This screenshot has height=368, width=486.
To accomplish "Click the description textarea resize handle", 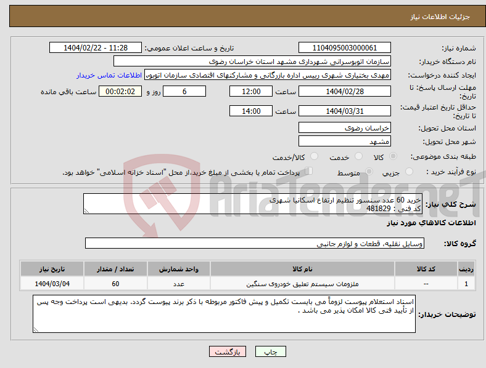I will click(86, 211).
